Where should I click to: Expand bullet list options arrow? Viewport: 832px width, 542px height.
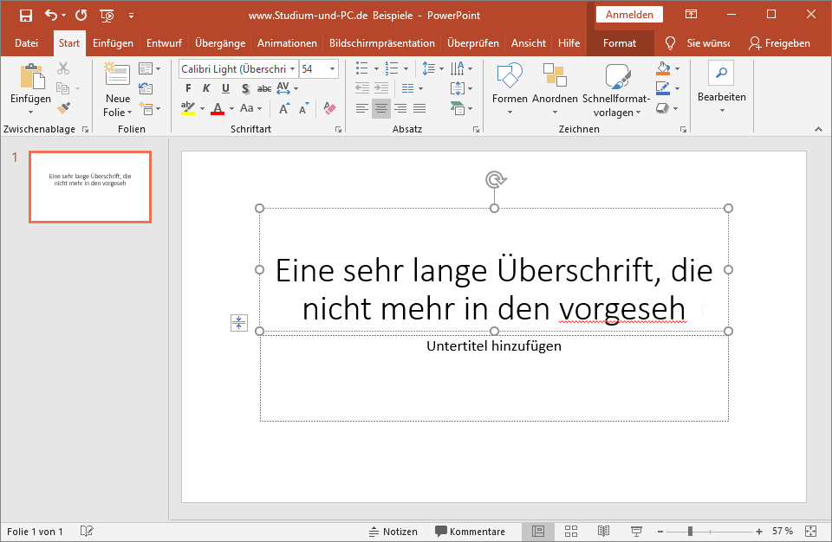[376, 69]
